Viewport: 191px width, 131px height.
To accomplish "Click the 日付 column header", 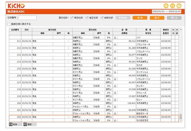I will click(26, 29).
